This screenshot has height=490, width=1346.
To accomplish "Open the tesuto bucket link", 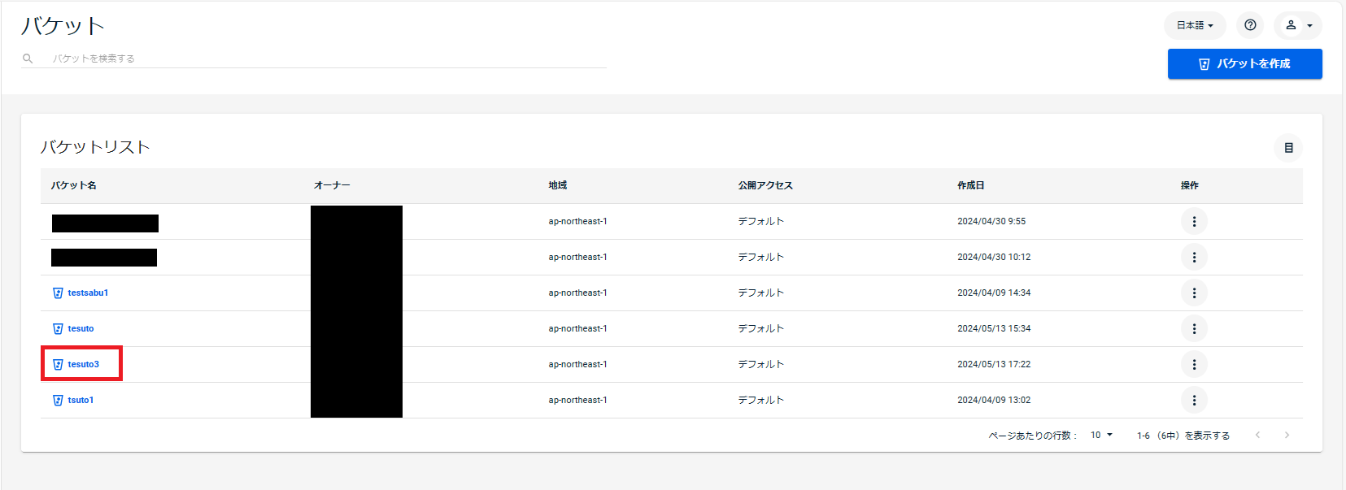I will 81,328.
